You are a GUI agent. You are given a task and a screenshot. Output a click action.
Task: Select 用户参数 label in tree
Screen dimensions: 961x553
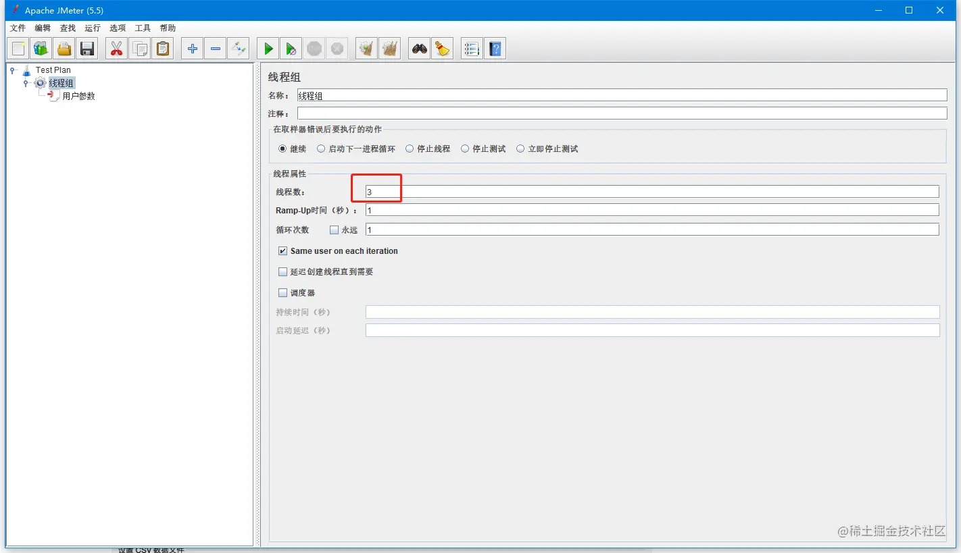pos(79,96)
